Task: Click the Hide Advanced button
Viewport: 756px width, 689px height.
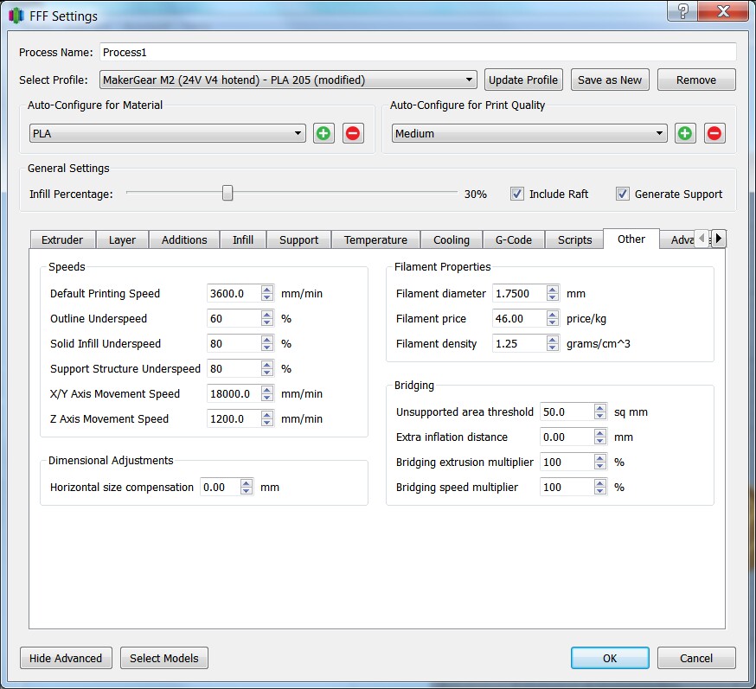Action: tap(66, 659)
